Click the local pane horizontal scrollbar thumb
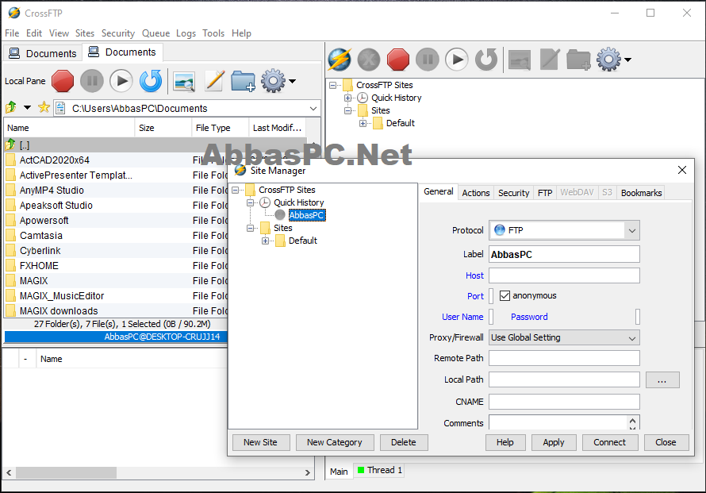706x493 pixels. pos(66,472)
